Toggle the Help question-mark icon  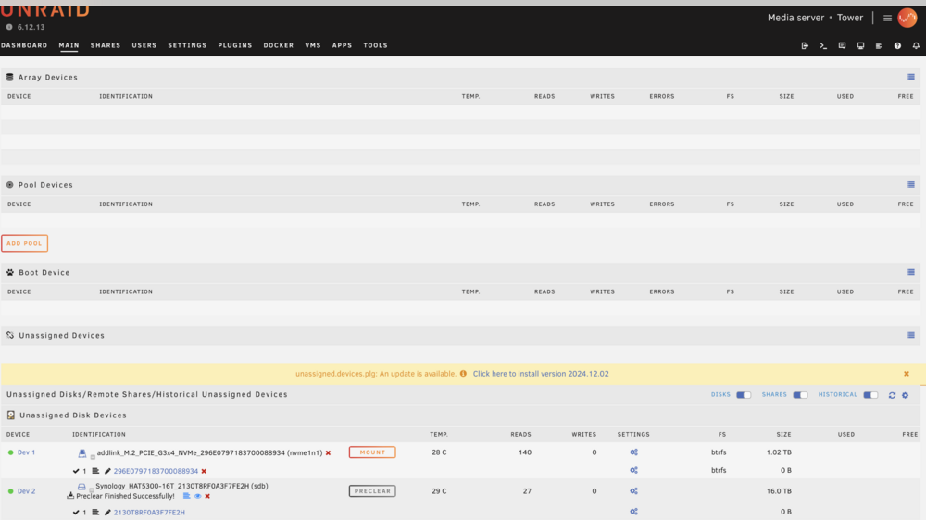click(897, 45)
